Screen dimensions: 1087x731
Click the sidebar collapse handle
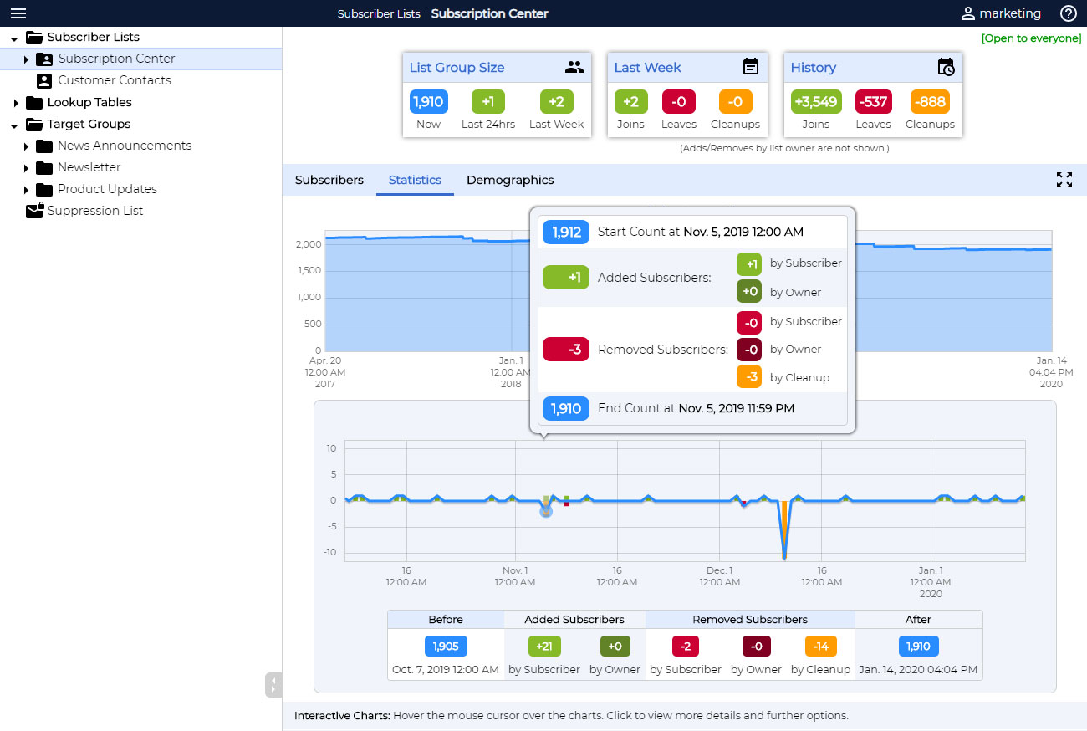pos(273,685)
